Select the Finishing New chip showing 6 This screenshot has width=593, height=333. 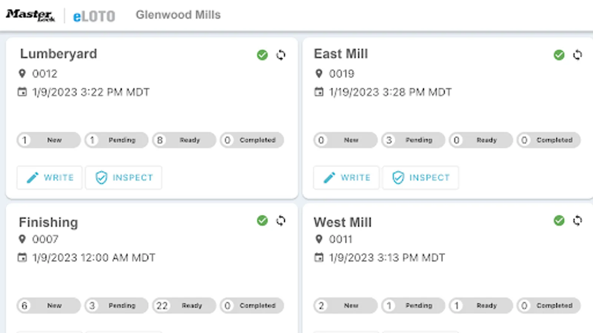pyautogui.click(x=49, y=306)
